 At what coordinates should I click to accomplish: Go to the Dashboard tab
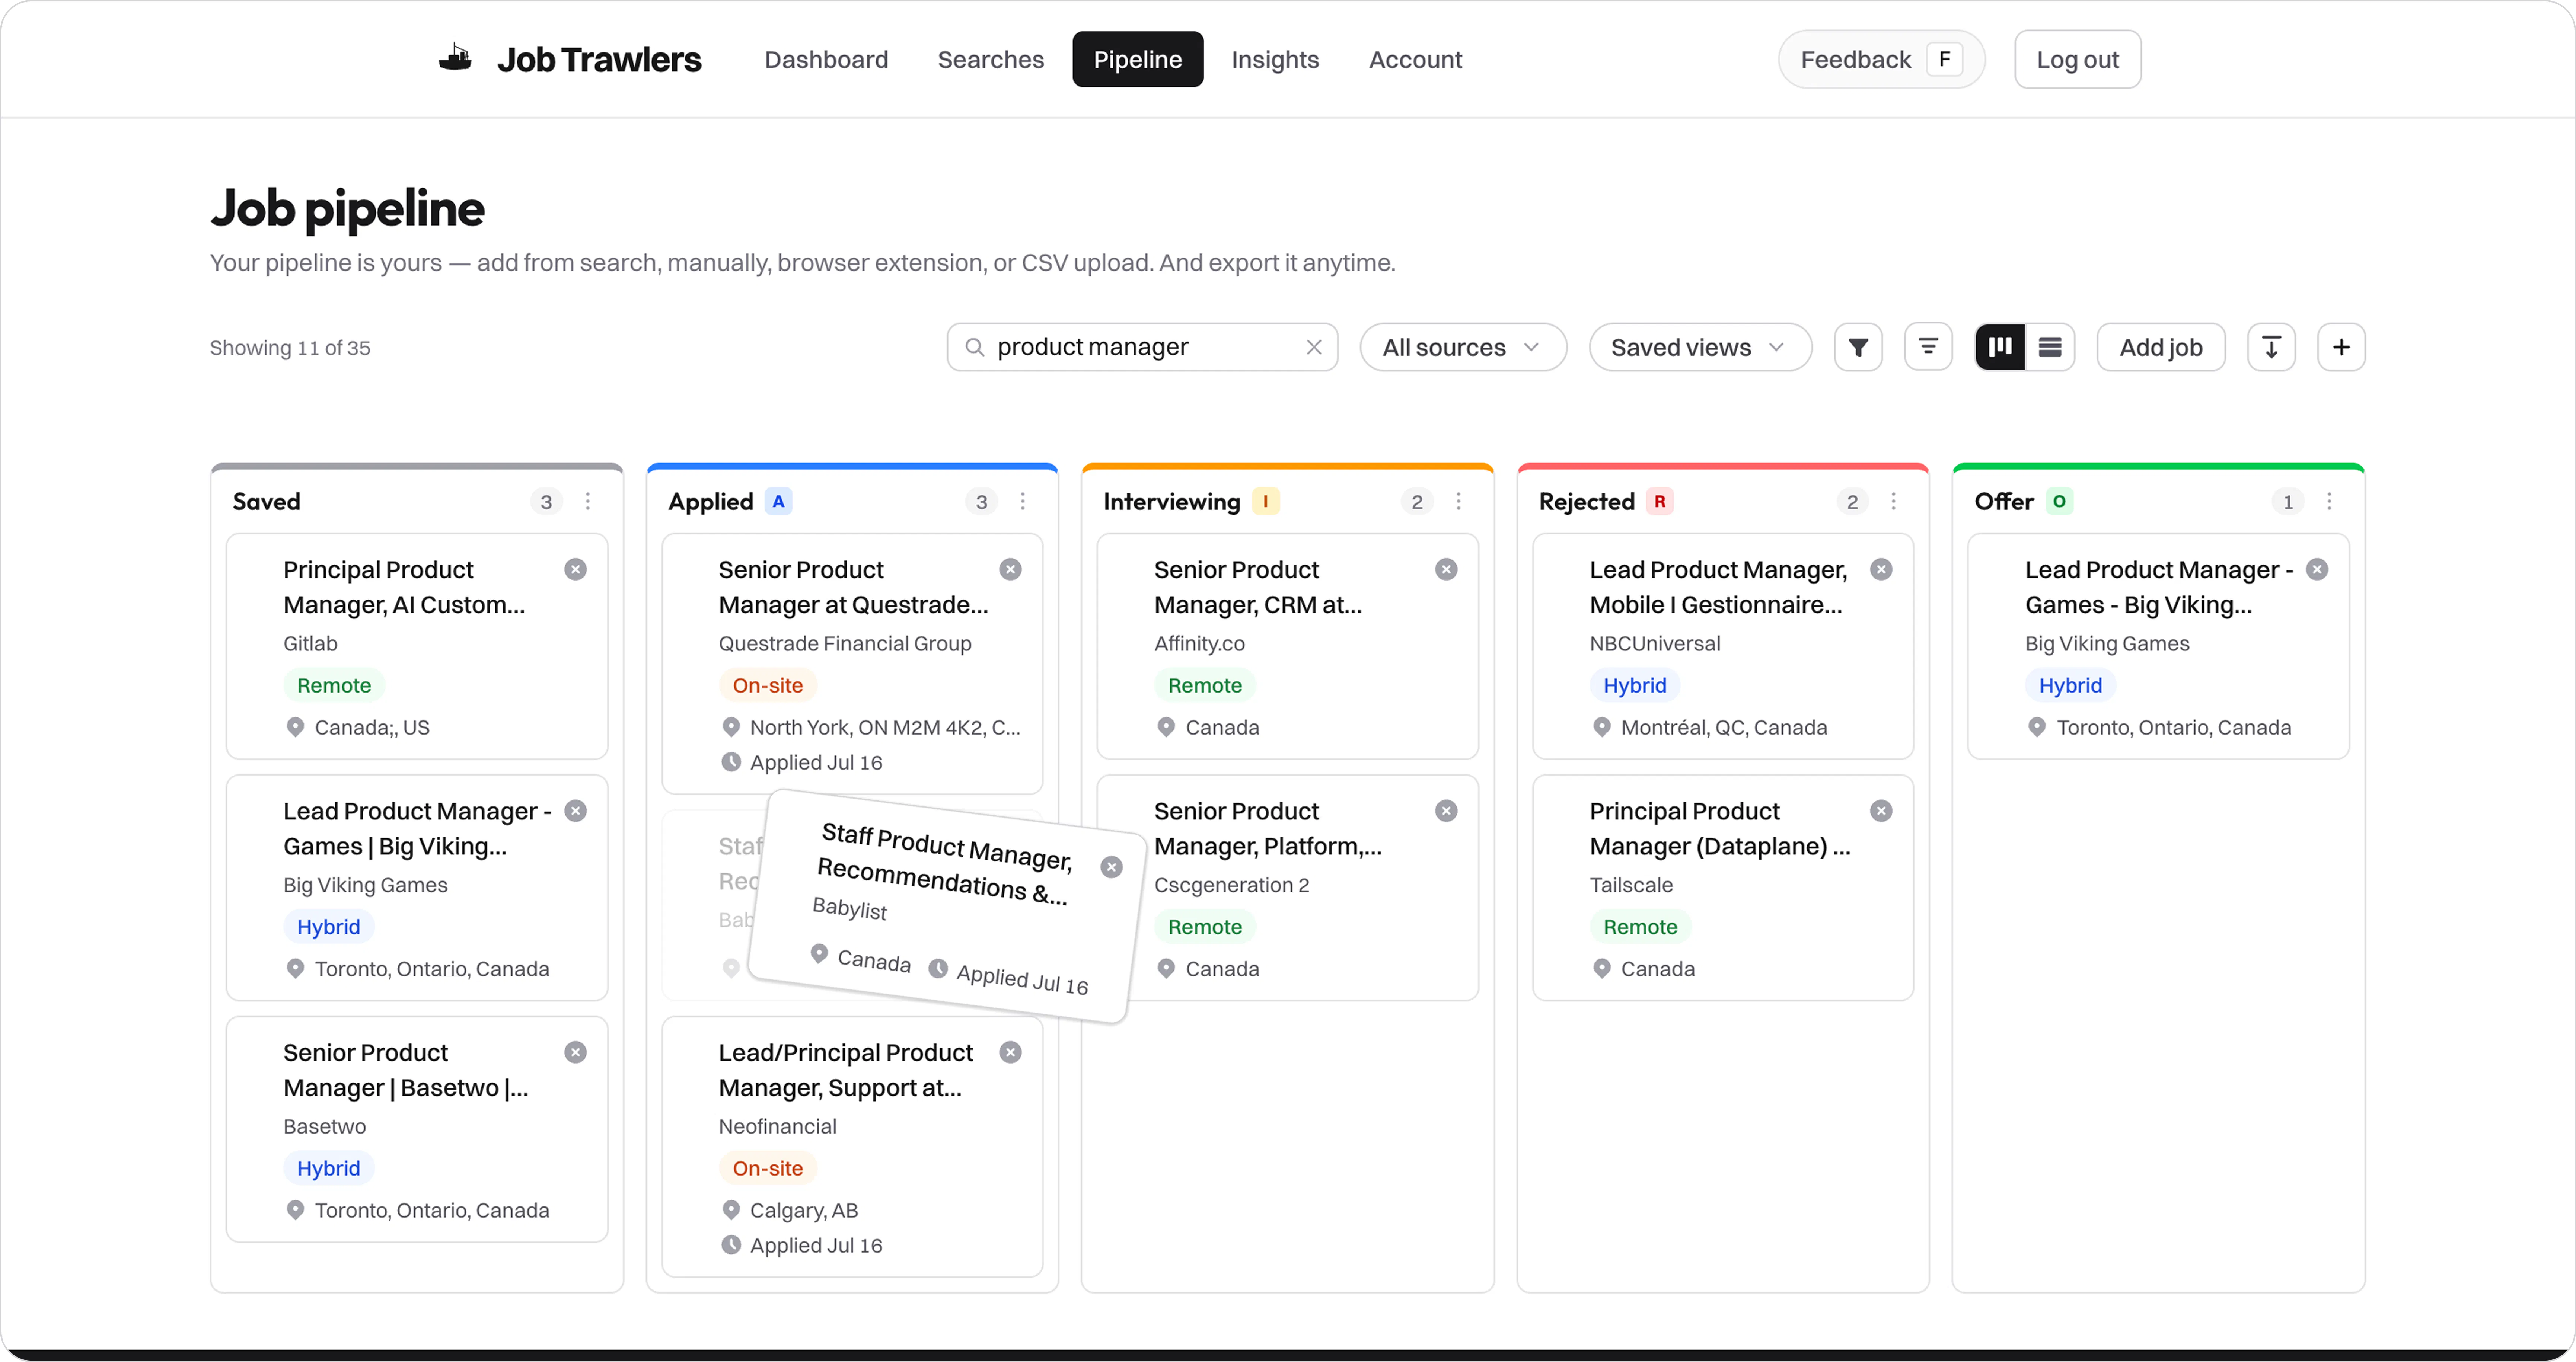(826, 60)
